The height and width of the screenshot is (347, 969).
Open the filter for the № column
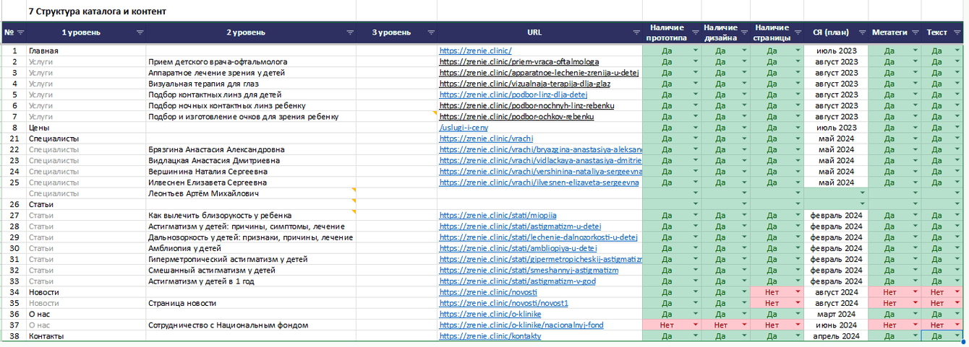pos(20,32)
